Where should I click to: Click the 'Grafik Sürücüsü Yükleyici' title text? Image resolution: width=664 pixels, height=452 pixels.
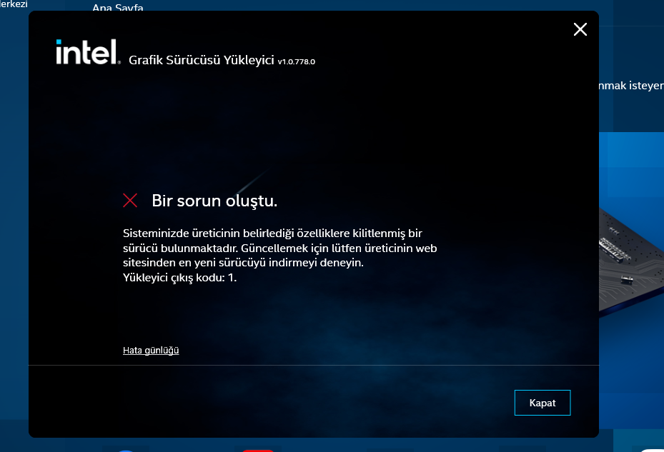pyautogui.click(x=202, y=60)
